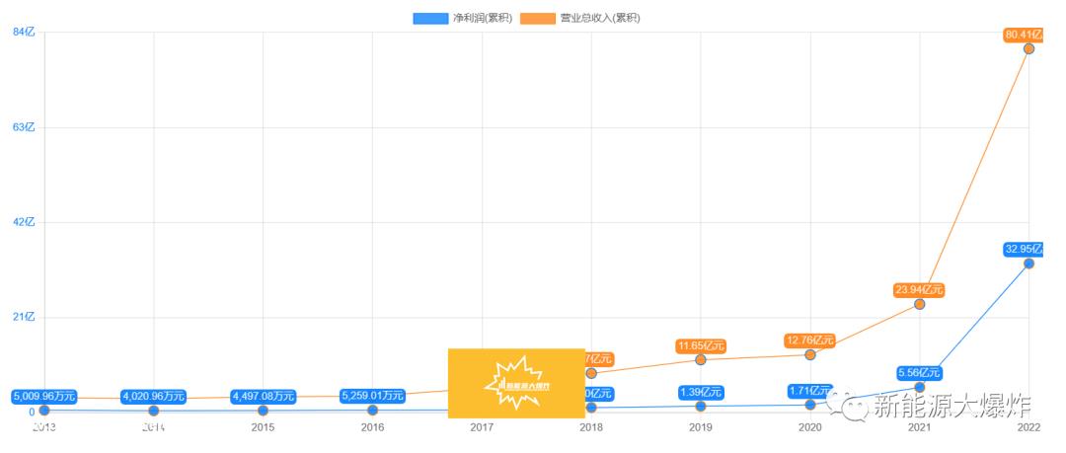Click the 5,259.01万元 value label
This screenshot has height=453, width=1066.
372,395
